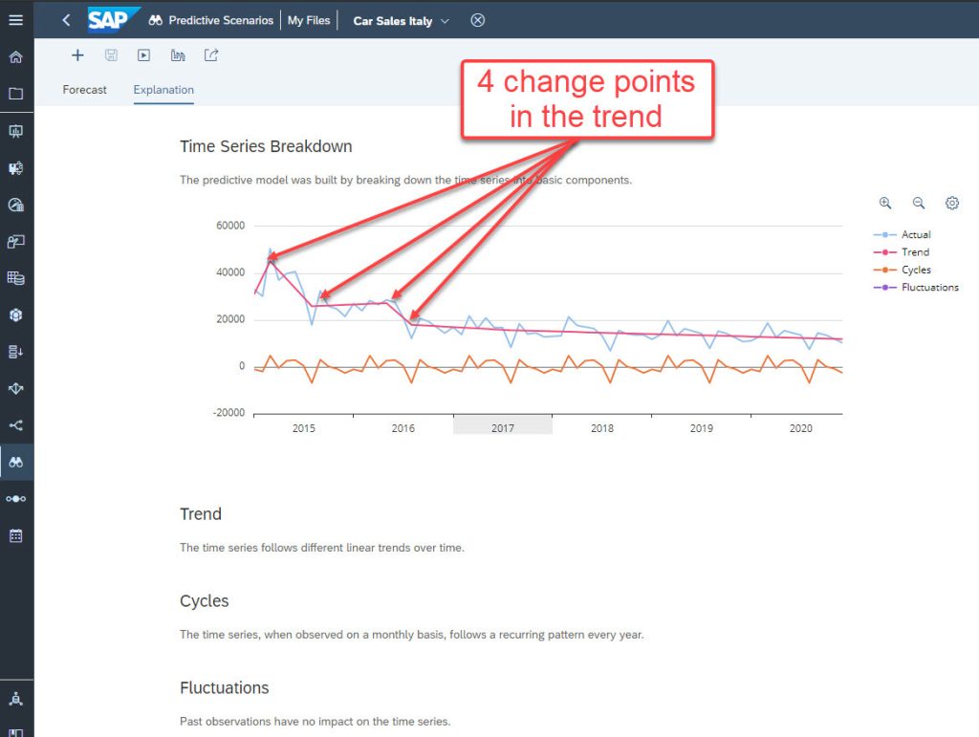Go back with the left chevron

pos(66,20)
